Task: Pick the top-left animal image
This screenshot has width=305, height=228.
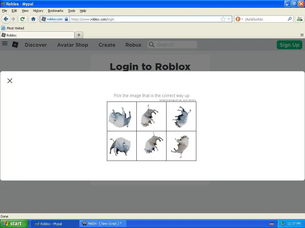Action: 122,116
